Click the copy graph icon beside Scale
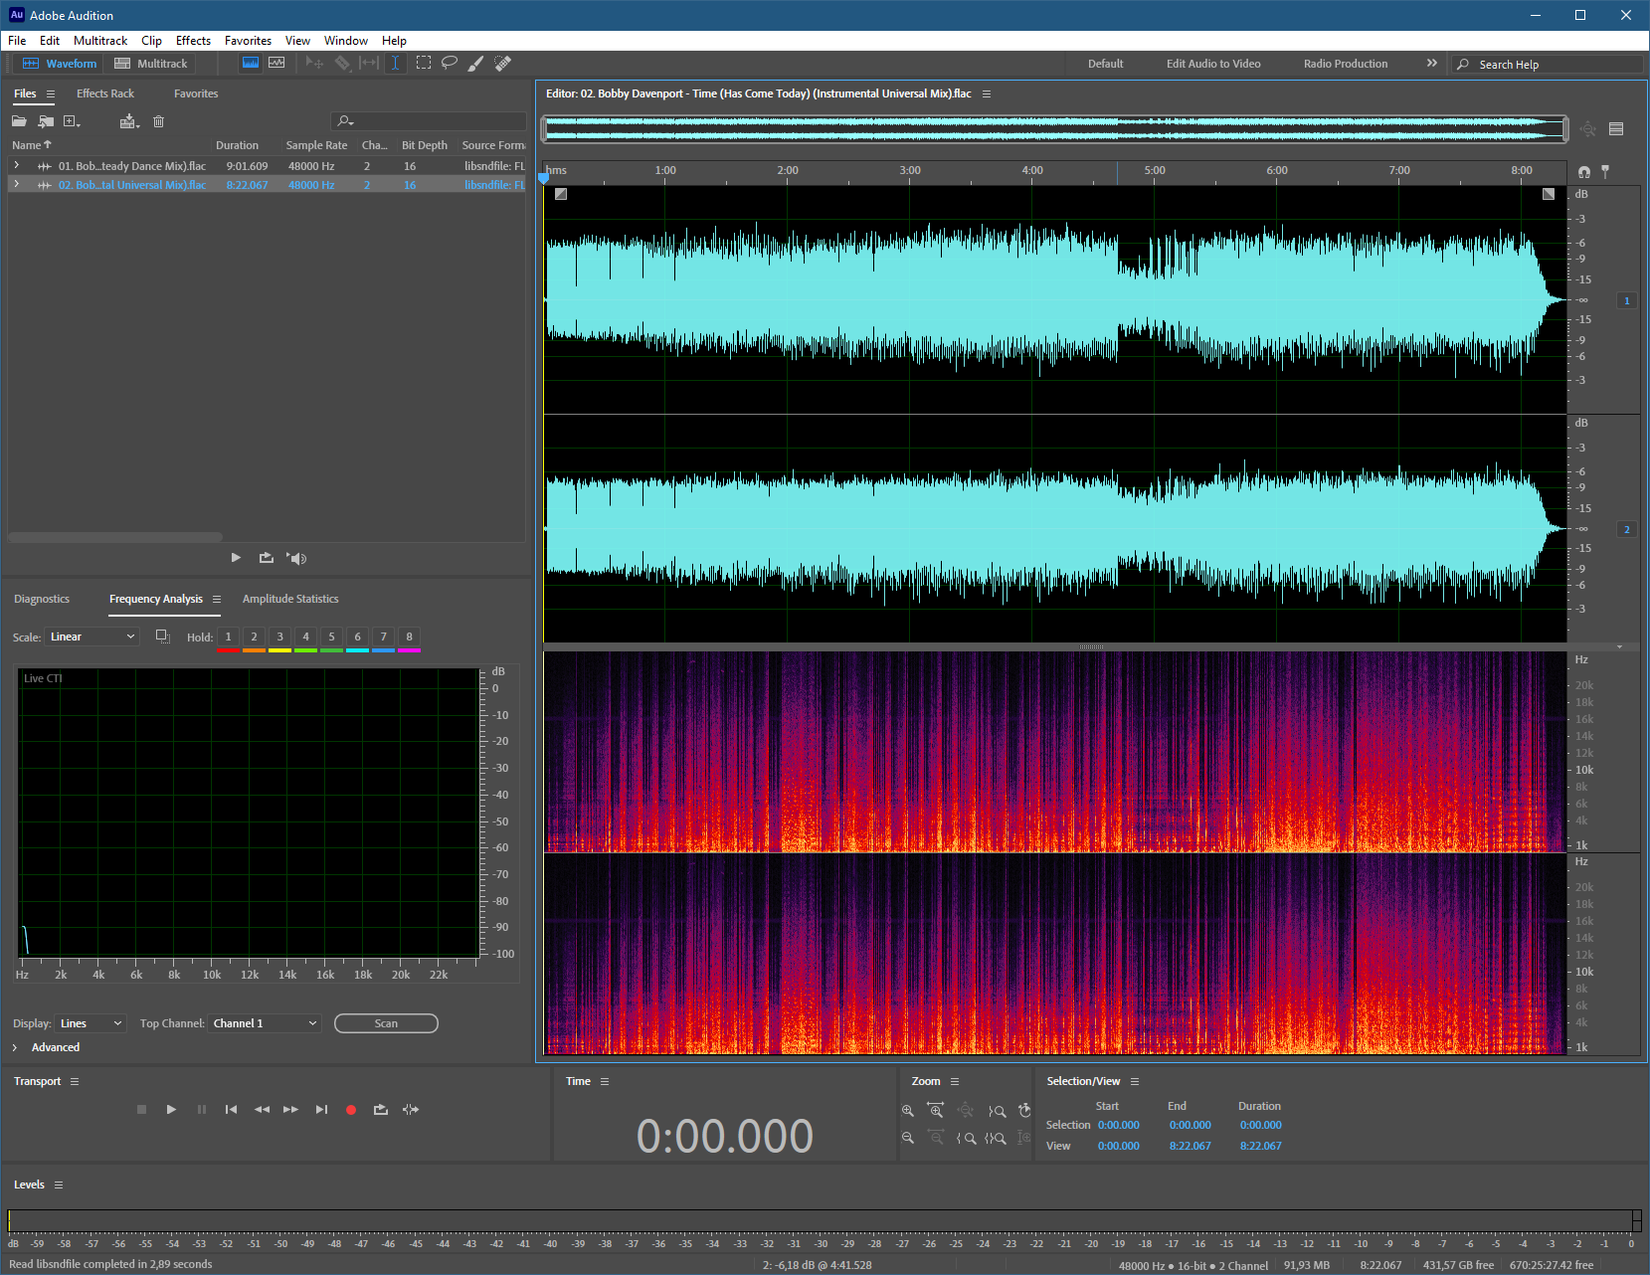This screenshot has width=1650, height=1275. click(x=162, y=637)
